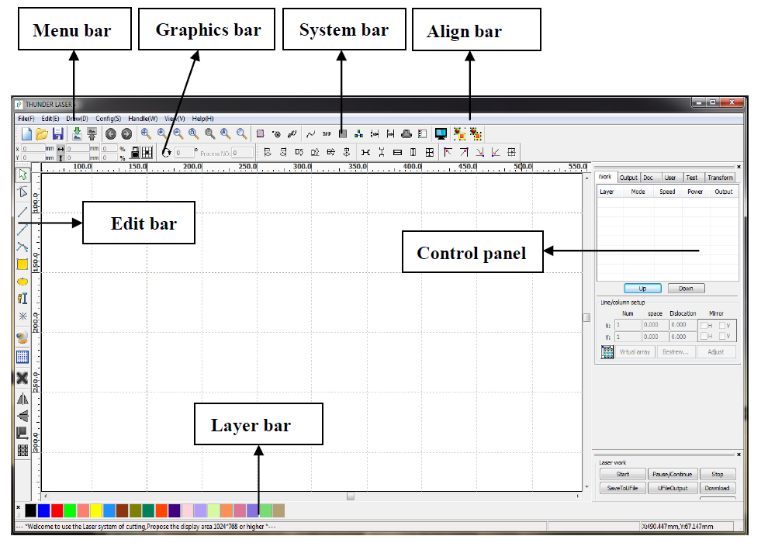The image size is (761, 543).
Task: Click the printer icon in toolbar
Action: (406, 134)
